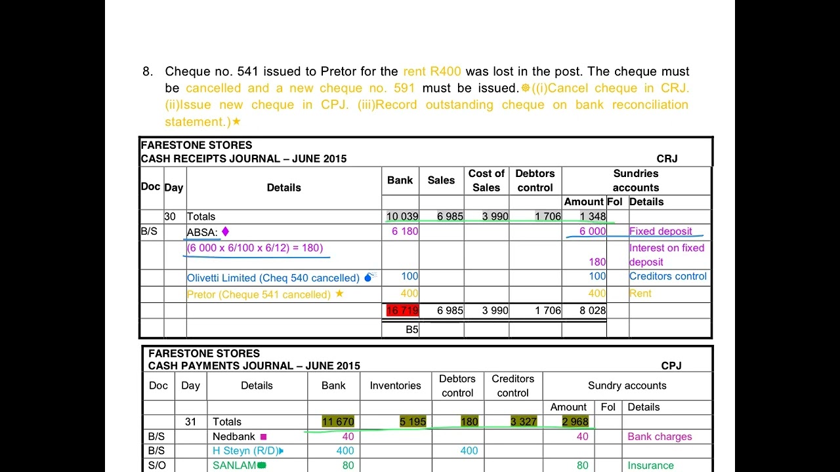Click the highlighted 3 327 creditors total

point(523,422)
